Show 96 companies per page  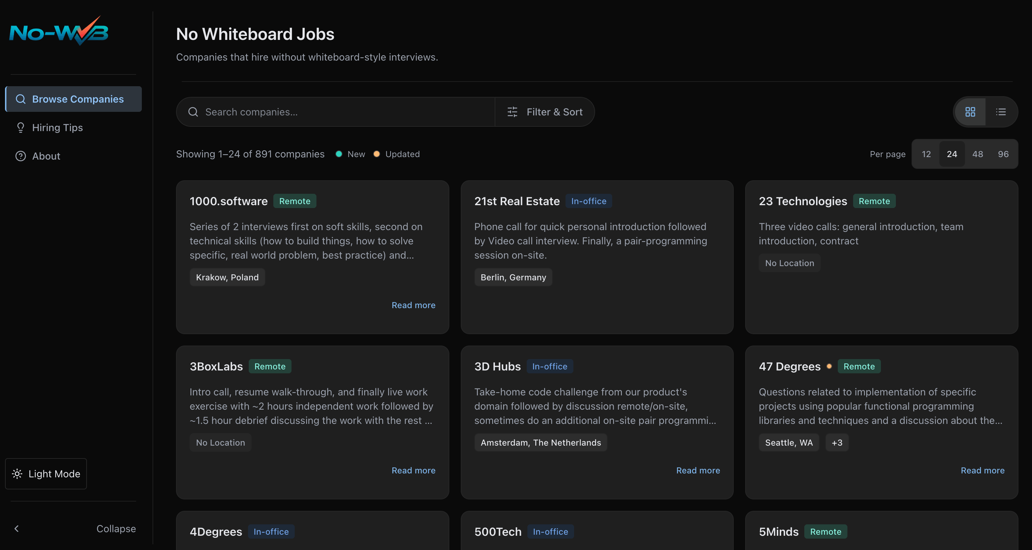point(1003,154)
